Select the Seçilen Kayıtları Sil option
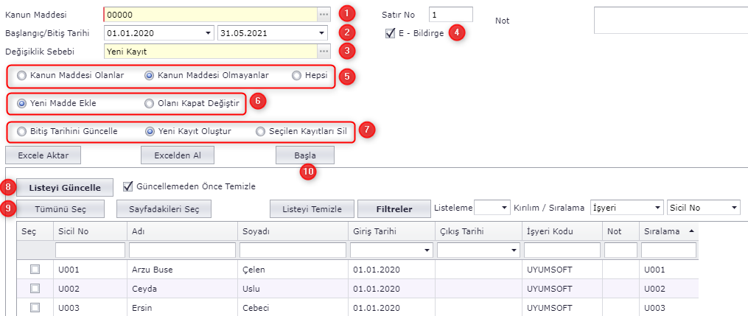Viewport: 748px width, 316px height. 260,131
